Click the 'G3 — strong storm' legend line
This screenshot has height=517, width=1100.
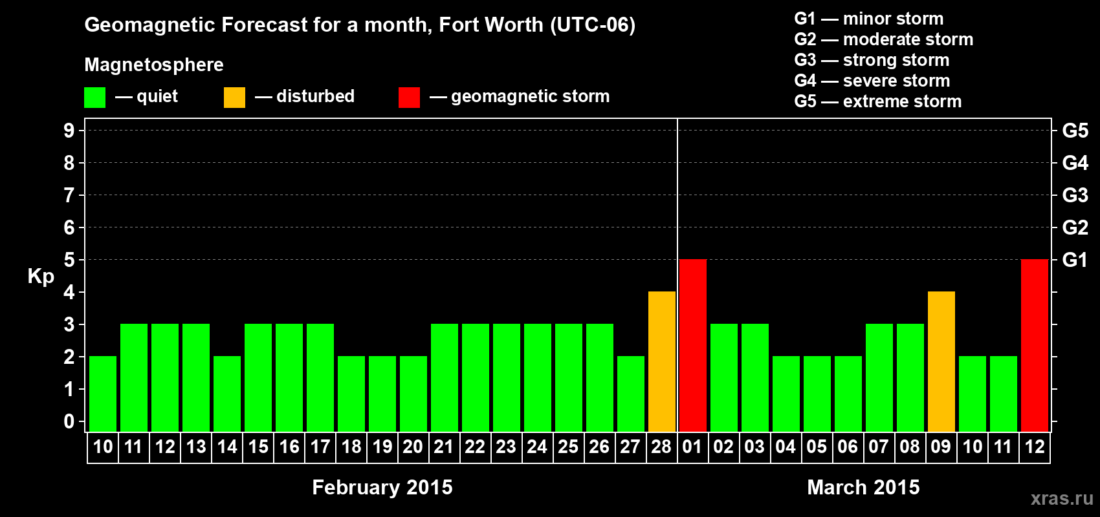click(x=872, y=60)
